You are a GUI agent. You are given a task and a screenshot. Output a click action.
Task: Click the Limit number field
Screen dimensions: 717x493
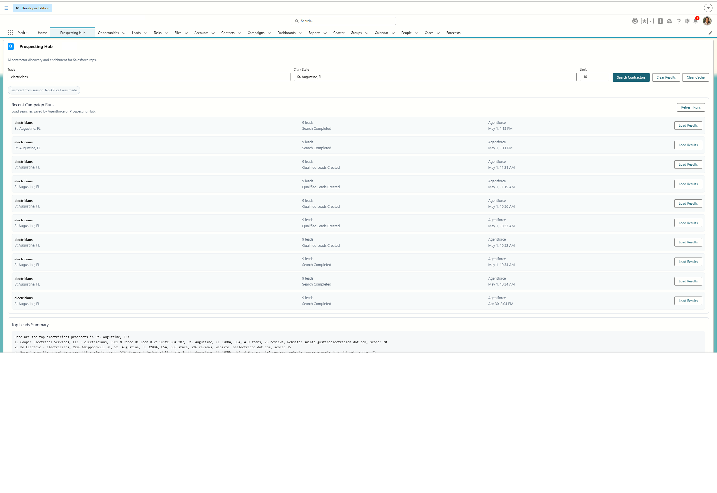click(594, 77)
